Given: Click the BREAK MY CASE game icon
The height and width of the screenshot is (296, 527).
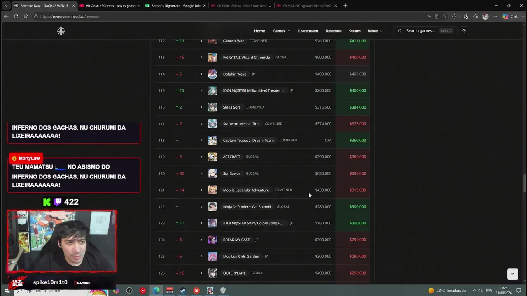Looking at the screenshot, I should point(212,240).
